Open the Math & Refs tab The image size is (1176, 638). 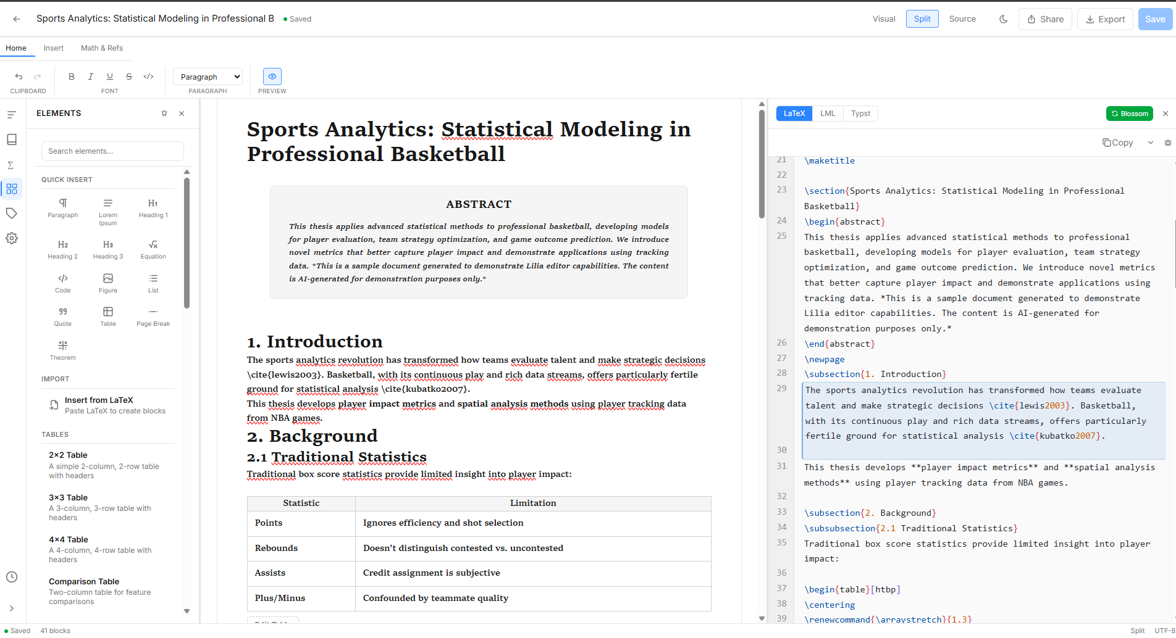(x=102, y=48)
